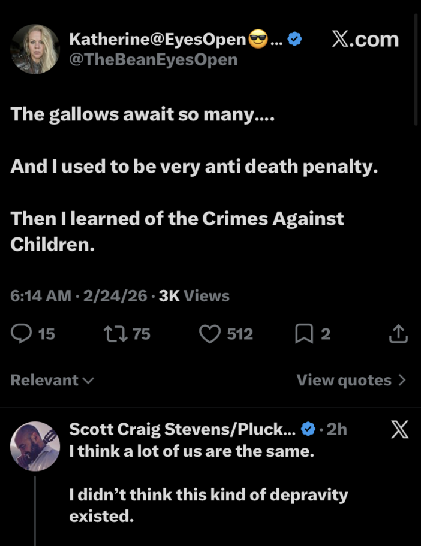
Task: Click the 2h reply timestamp
Action: pos(336,429)
